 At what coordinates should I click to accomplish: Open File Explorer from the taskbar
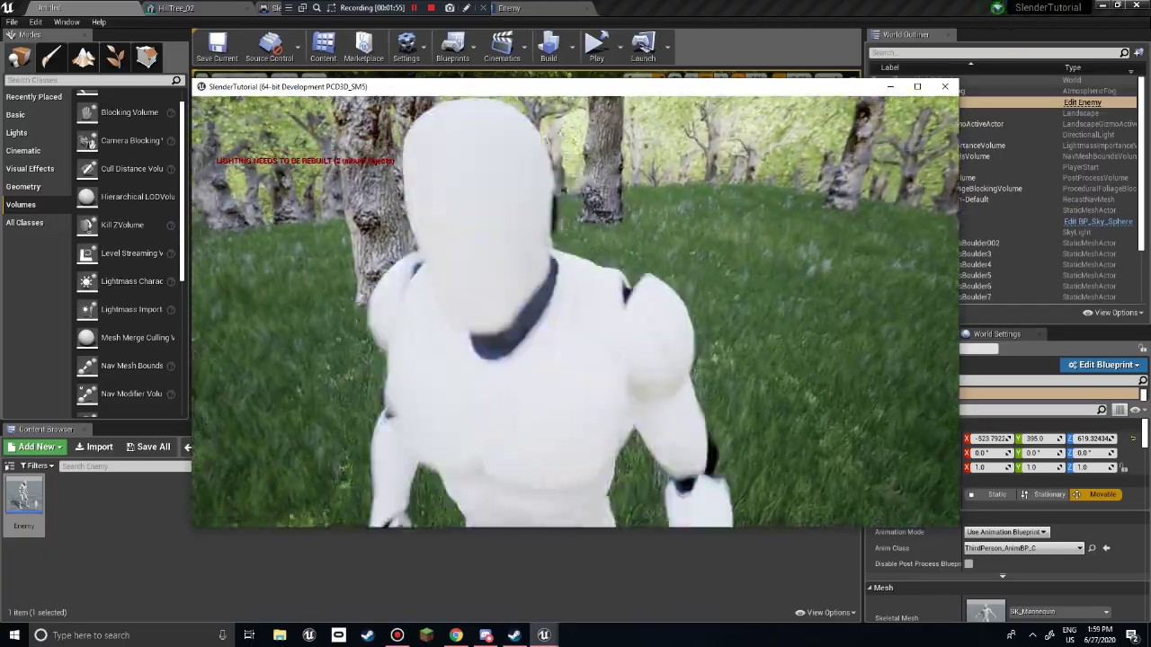[280, 635]
